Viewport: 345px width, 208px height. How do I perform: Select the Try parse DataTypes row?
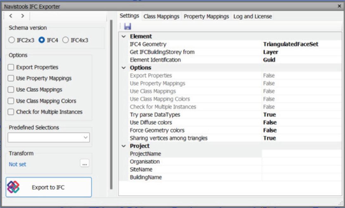point(235,115)
